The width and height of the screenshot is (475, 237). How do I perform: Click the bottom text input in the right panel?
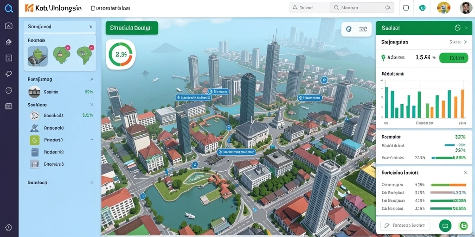tap(405, 225)
